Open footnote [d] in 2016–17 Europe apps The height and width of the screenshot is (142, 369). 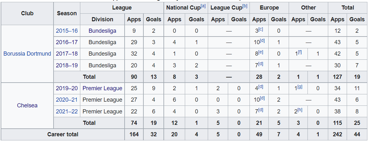262,41
